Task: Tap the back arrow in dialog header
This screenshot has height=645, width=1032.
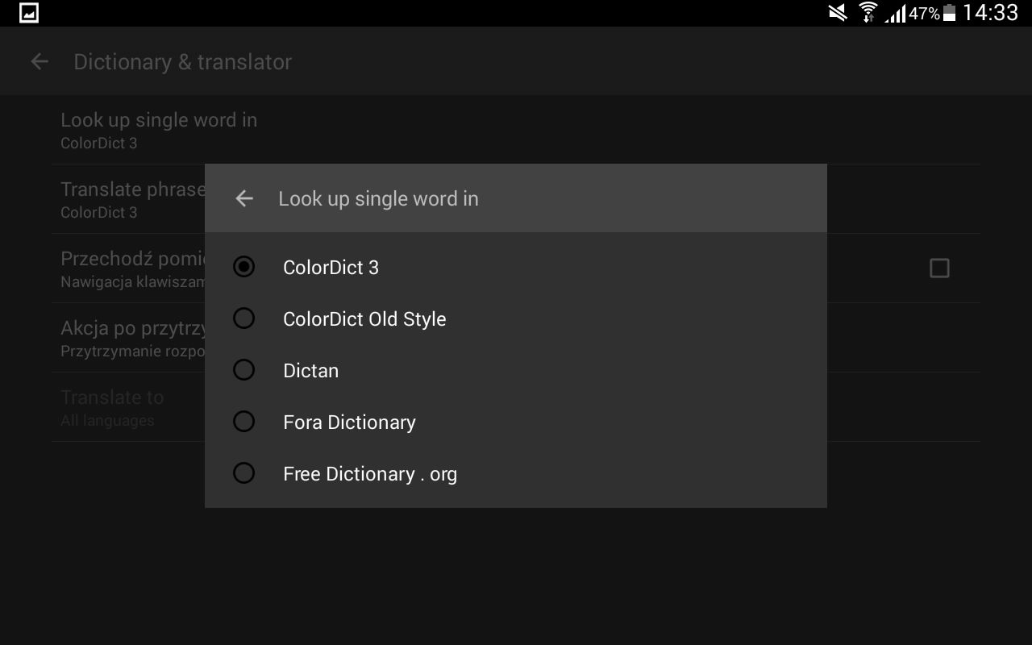Action: click(x=244, y=198)
